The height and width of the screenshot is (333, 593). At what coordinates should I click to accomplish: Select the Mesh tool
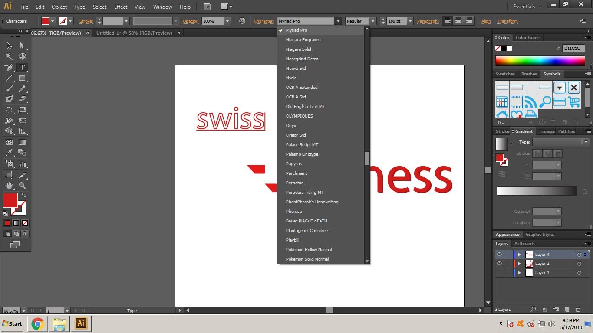(9, 142)
